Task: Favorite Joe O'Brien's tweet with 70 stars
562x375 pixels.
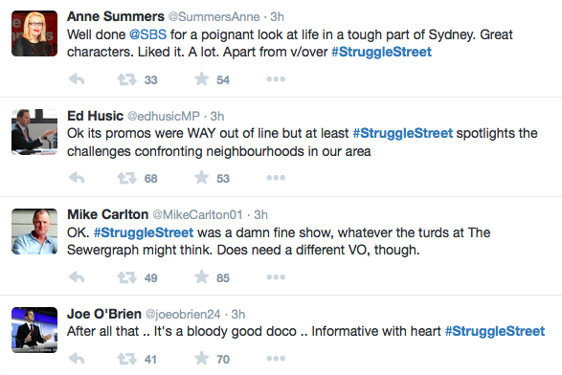Action: coord(201,358)
